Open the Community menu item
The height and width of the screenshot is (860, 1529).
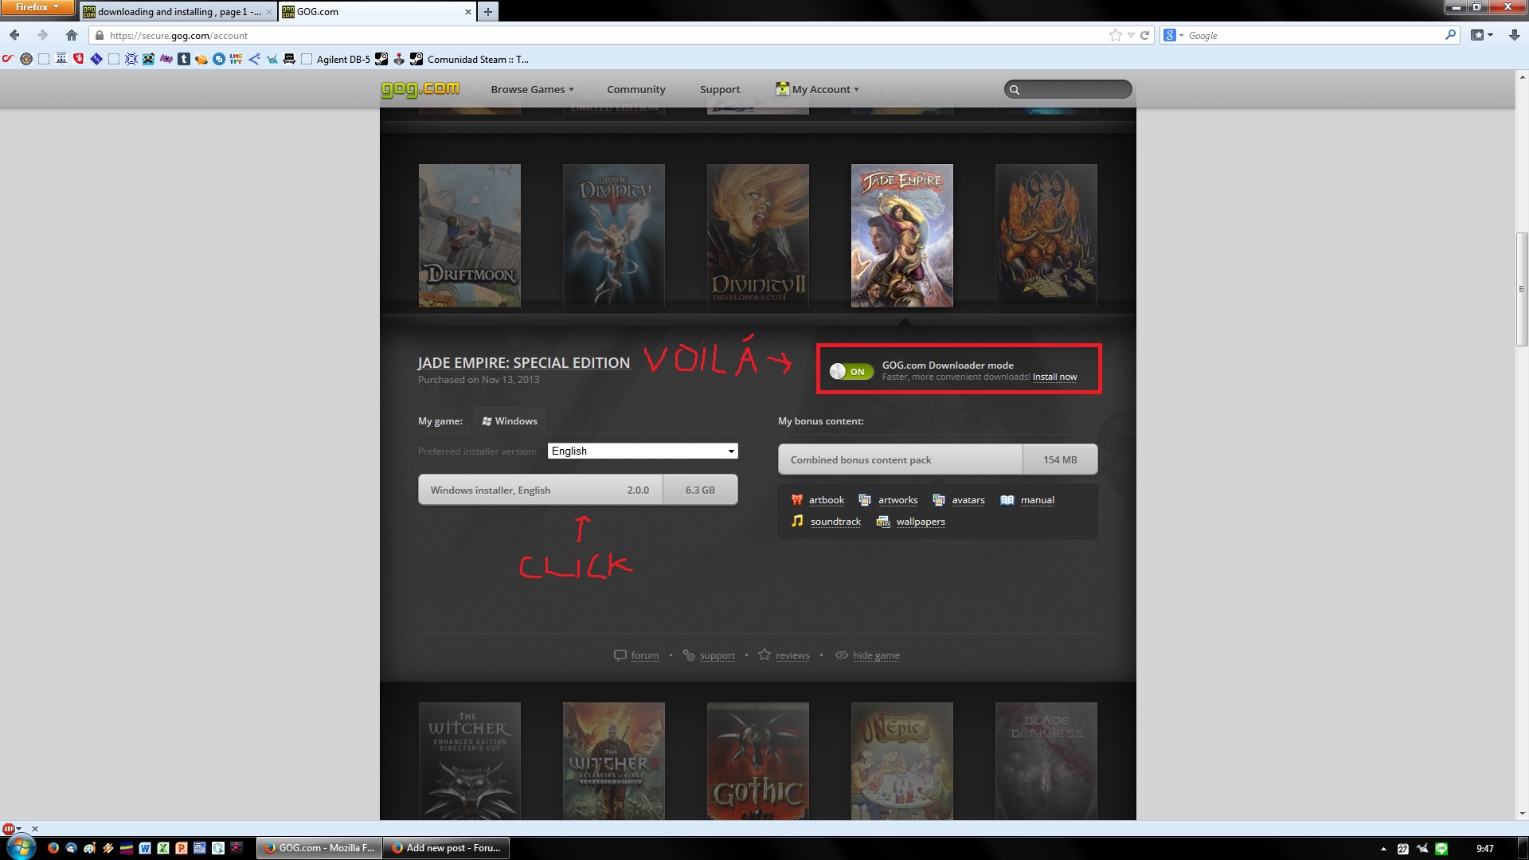pos(635,89)
